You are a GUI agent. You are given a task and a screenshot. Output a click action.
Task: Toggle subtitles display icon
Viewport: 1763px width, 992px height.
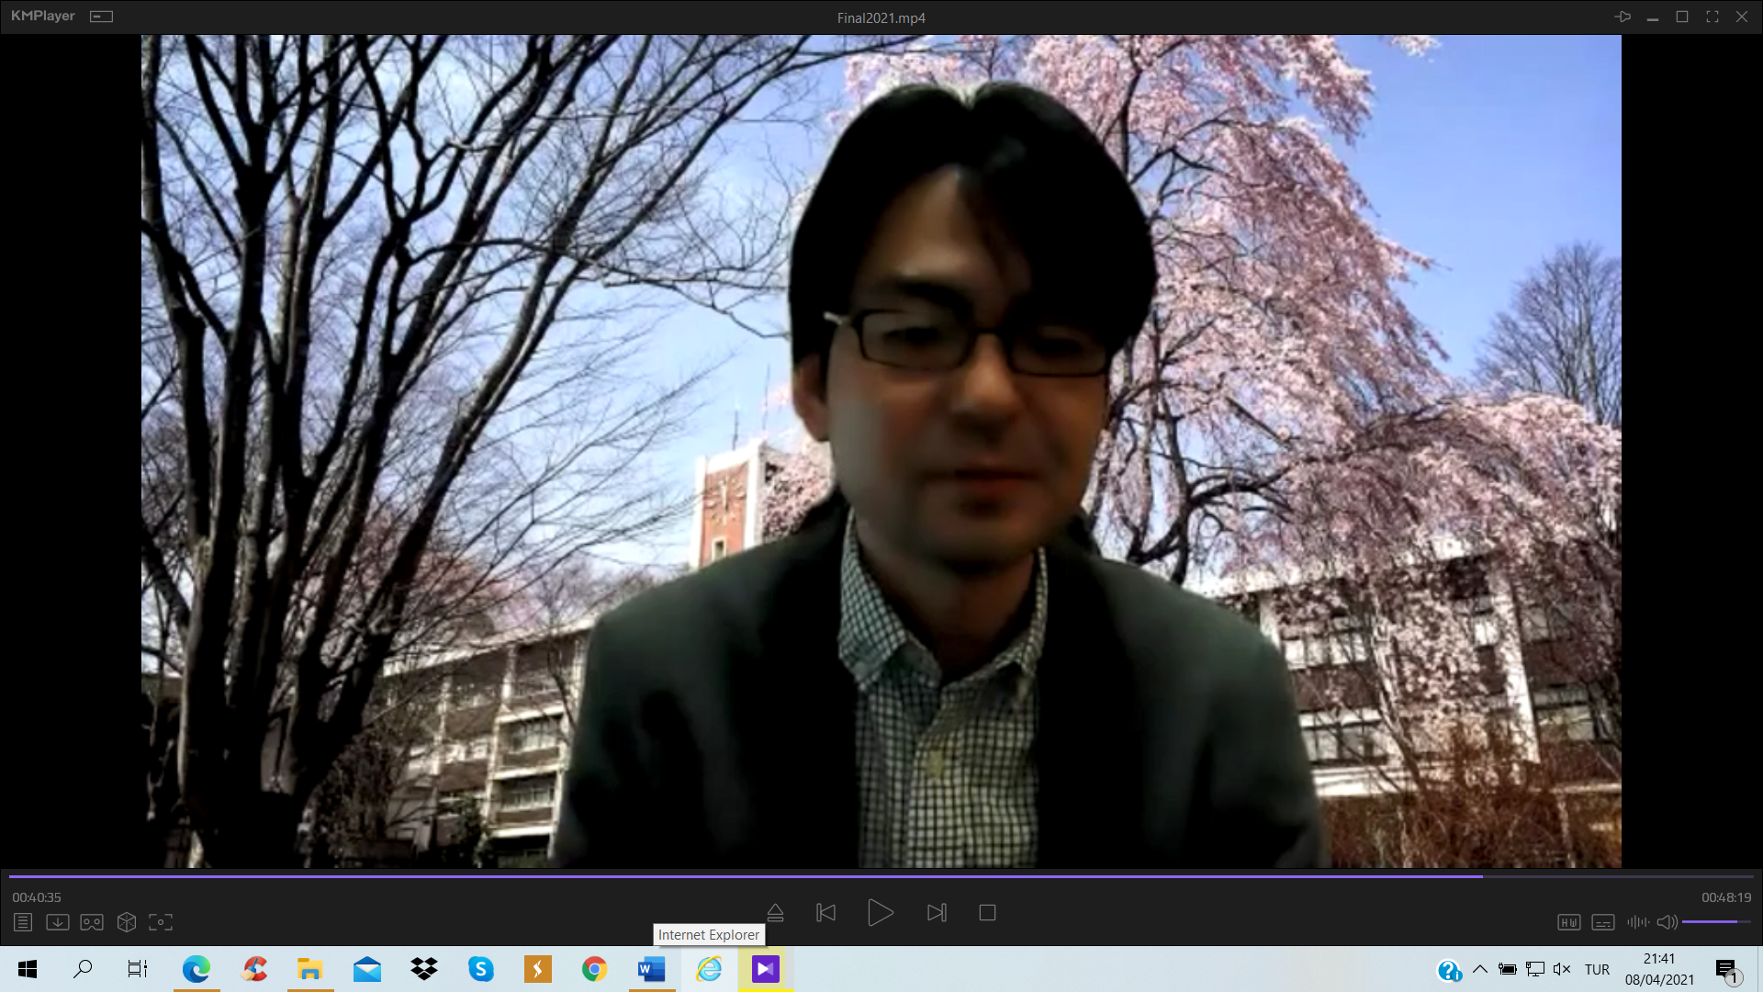pyautogui.click(x=1603, y=922)
